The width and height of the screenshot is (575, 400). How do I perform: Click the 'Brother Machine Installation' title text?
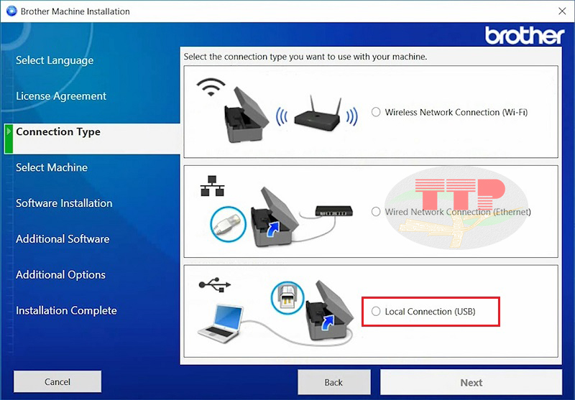click(x=75, y=11)
